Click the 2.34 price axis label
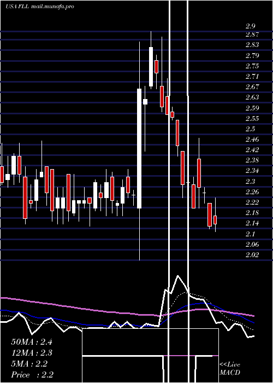The image size is (273, 383). (252, 171)
